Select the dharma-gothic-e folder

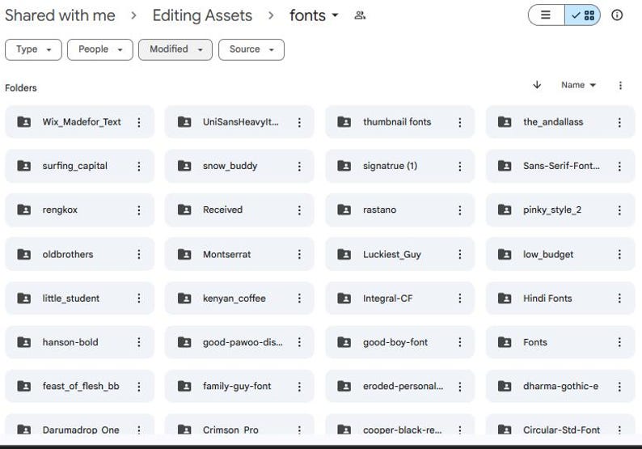[560, 387]
